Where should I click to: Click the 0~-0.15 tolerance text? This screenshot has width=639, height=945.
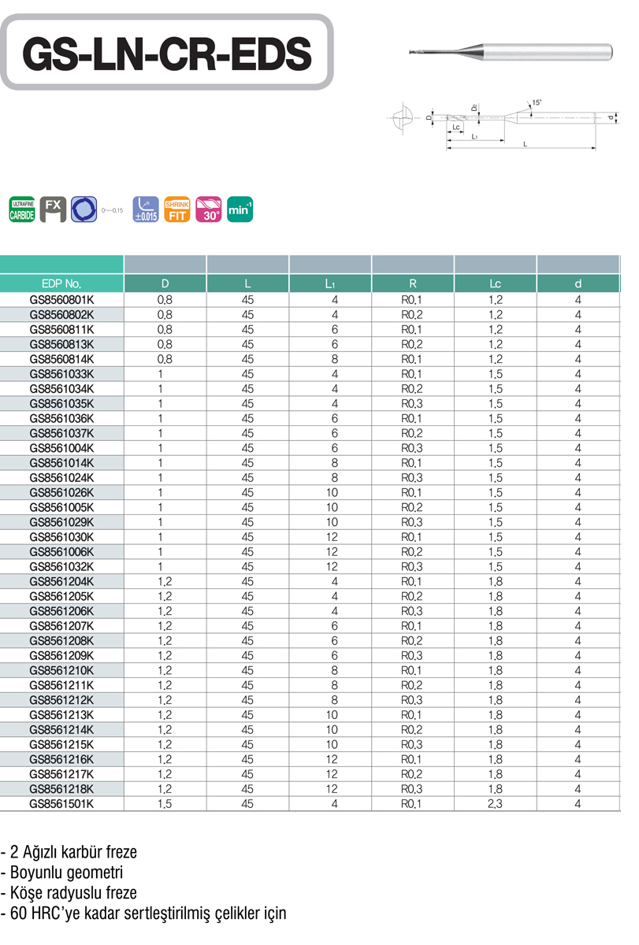(113, 211)
